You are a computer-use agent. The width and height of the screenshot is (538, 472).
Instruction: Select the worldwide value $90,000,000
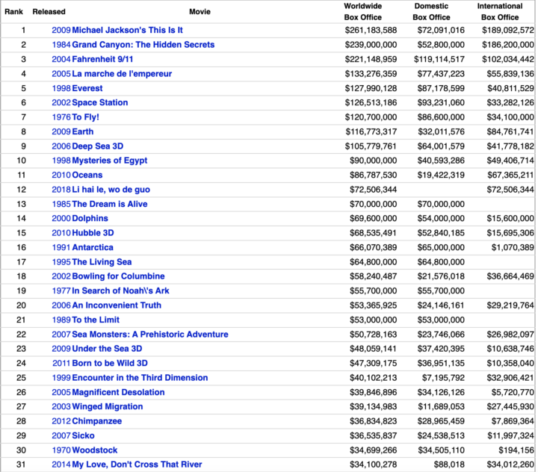point(374,161)
